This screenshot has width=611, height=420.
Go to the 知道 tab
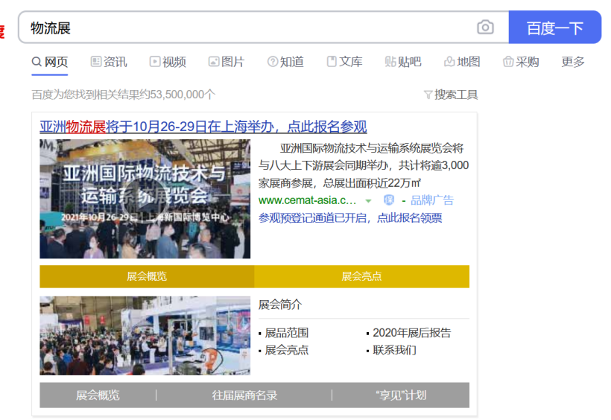pyautogui.click(x=285, y=62)
